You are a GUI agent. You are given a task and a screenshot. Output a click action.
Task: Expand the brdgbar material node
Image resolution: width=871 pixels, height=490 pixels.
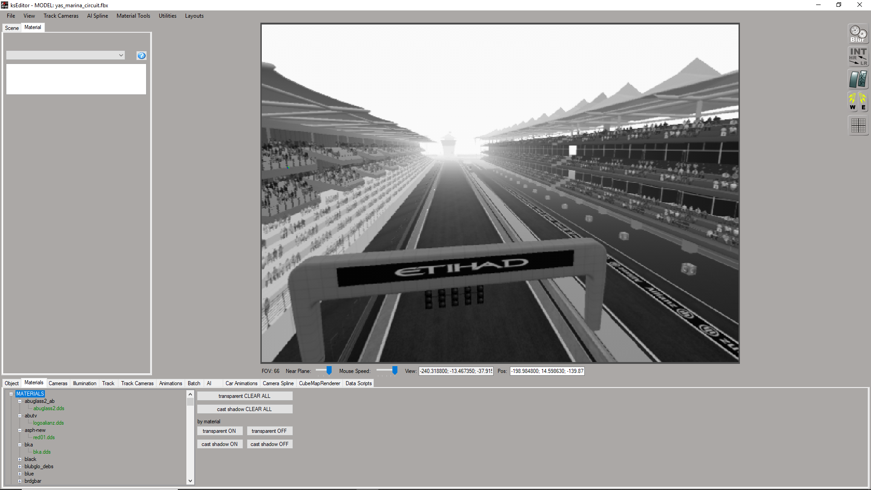pyautogui.click(x=20, y=481)
